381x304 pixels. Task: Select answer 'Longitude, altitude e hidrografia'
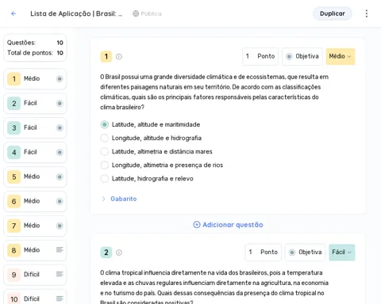coord(151,138)
